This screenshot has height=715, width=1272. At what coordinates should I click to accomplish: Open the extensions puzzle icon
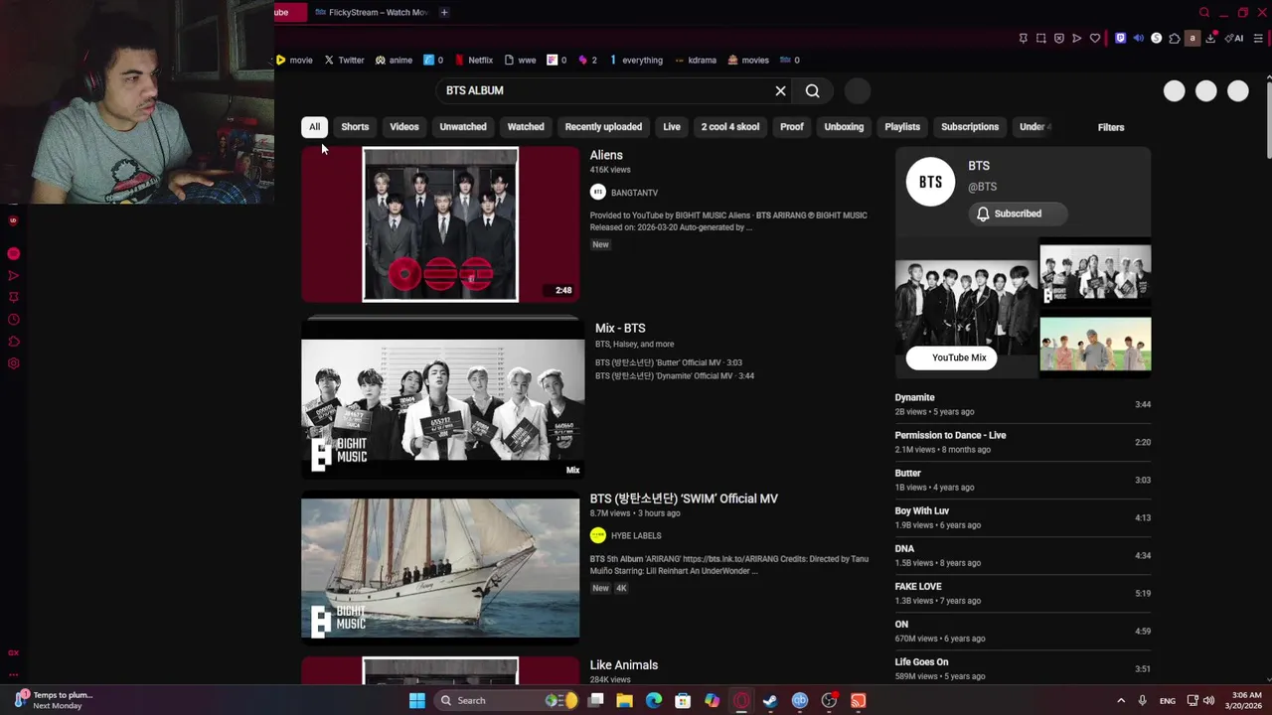(x=1174, y=38)
